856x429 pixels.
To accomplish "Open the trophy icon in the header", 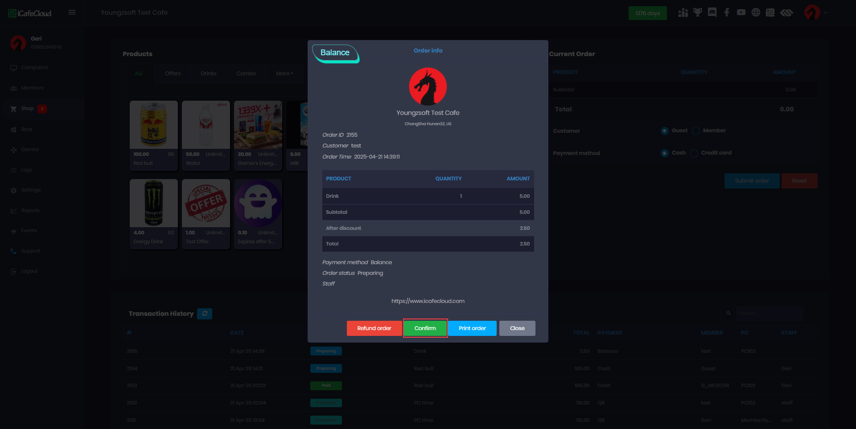I will 698,12.
